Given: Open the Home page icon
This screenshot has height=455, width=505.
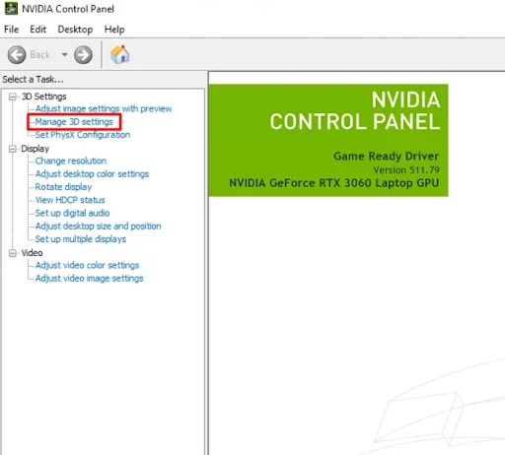Looking at the screenshot, I should (120, 54).
